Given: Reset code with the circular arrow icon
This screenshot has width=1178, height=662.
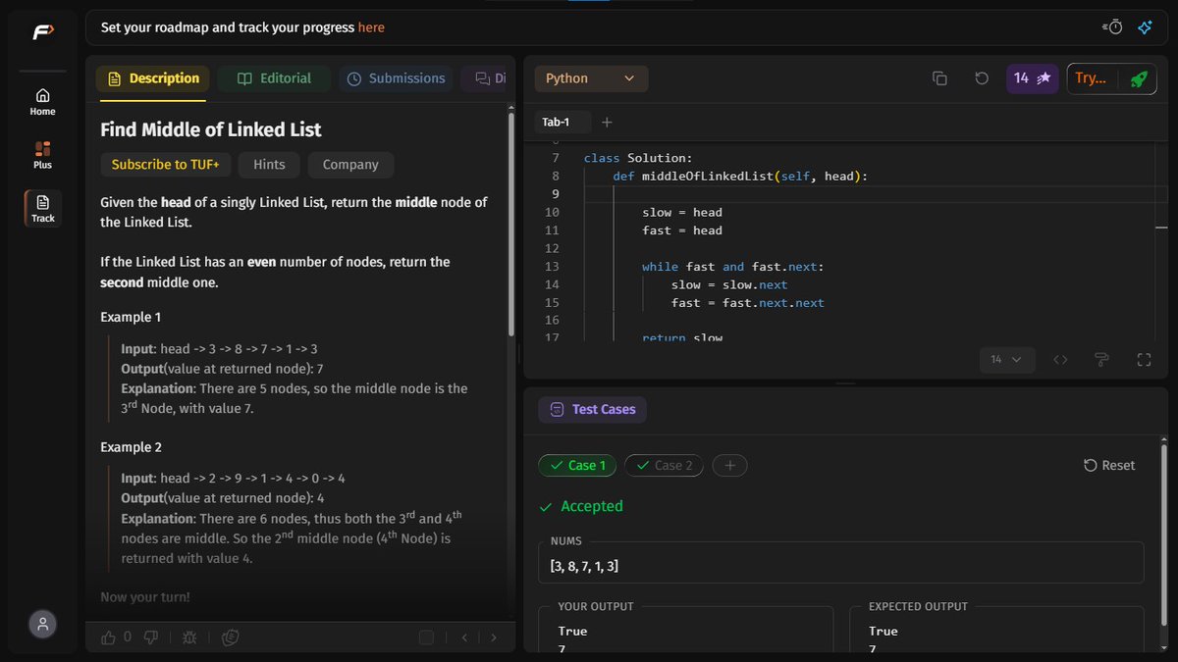Looking at the screenshot, I should pyautogui.click(x=982, y=78).
